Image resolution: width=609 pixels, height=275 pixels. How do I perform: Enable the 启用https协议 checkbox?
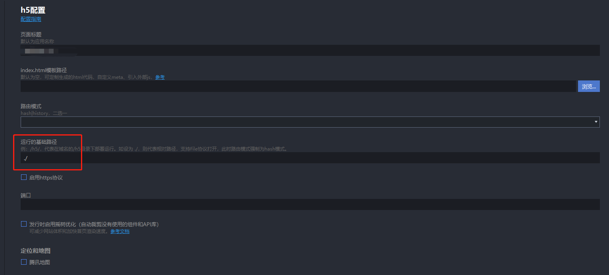(x=24, y=178)
